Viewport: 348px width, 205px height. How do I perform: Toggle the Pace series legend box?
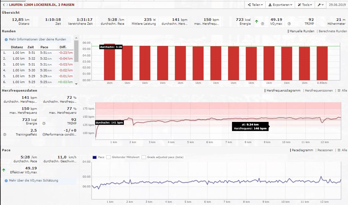coord(95,157)
